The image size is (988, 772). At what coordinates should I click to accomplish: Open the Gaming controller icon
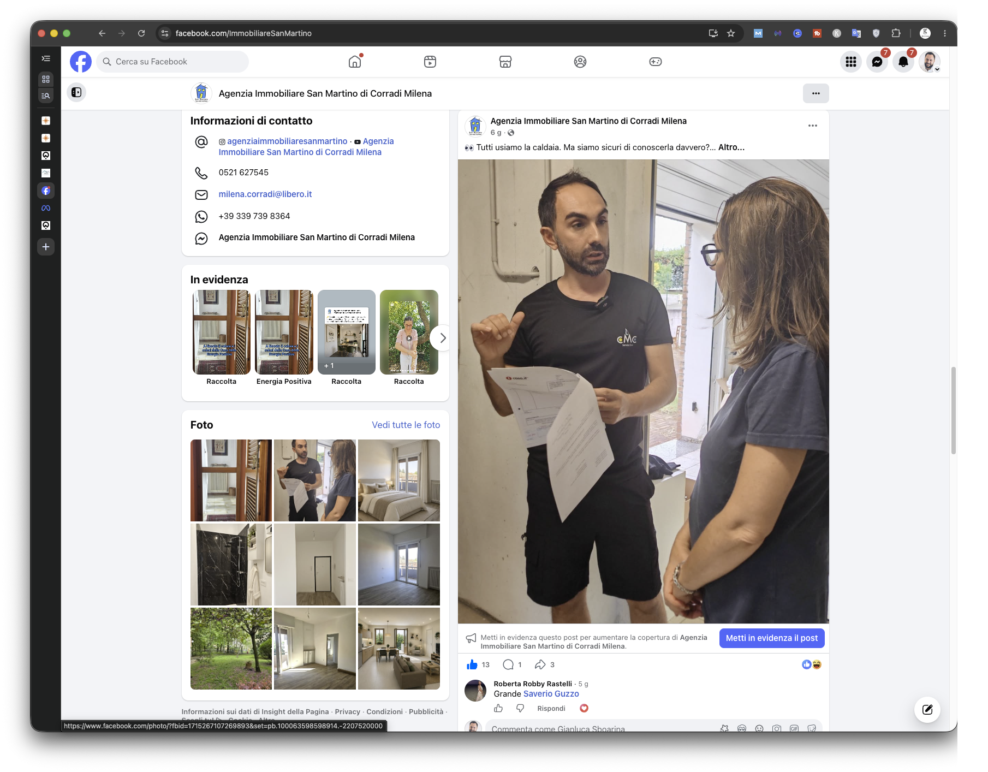click(656, 62)
